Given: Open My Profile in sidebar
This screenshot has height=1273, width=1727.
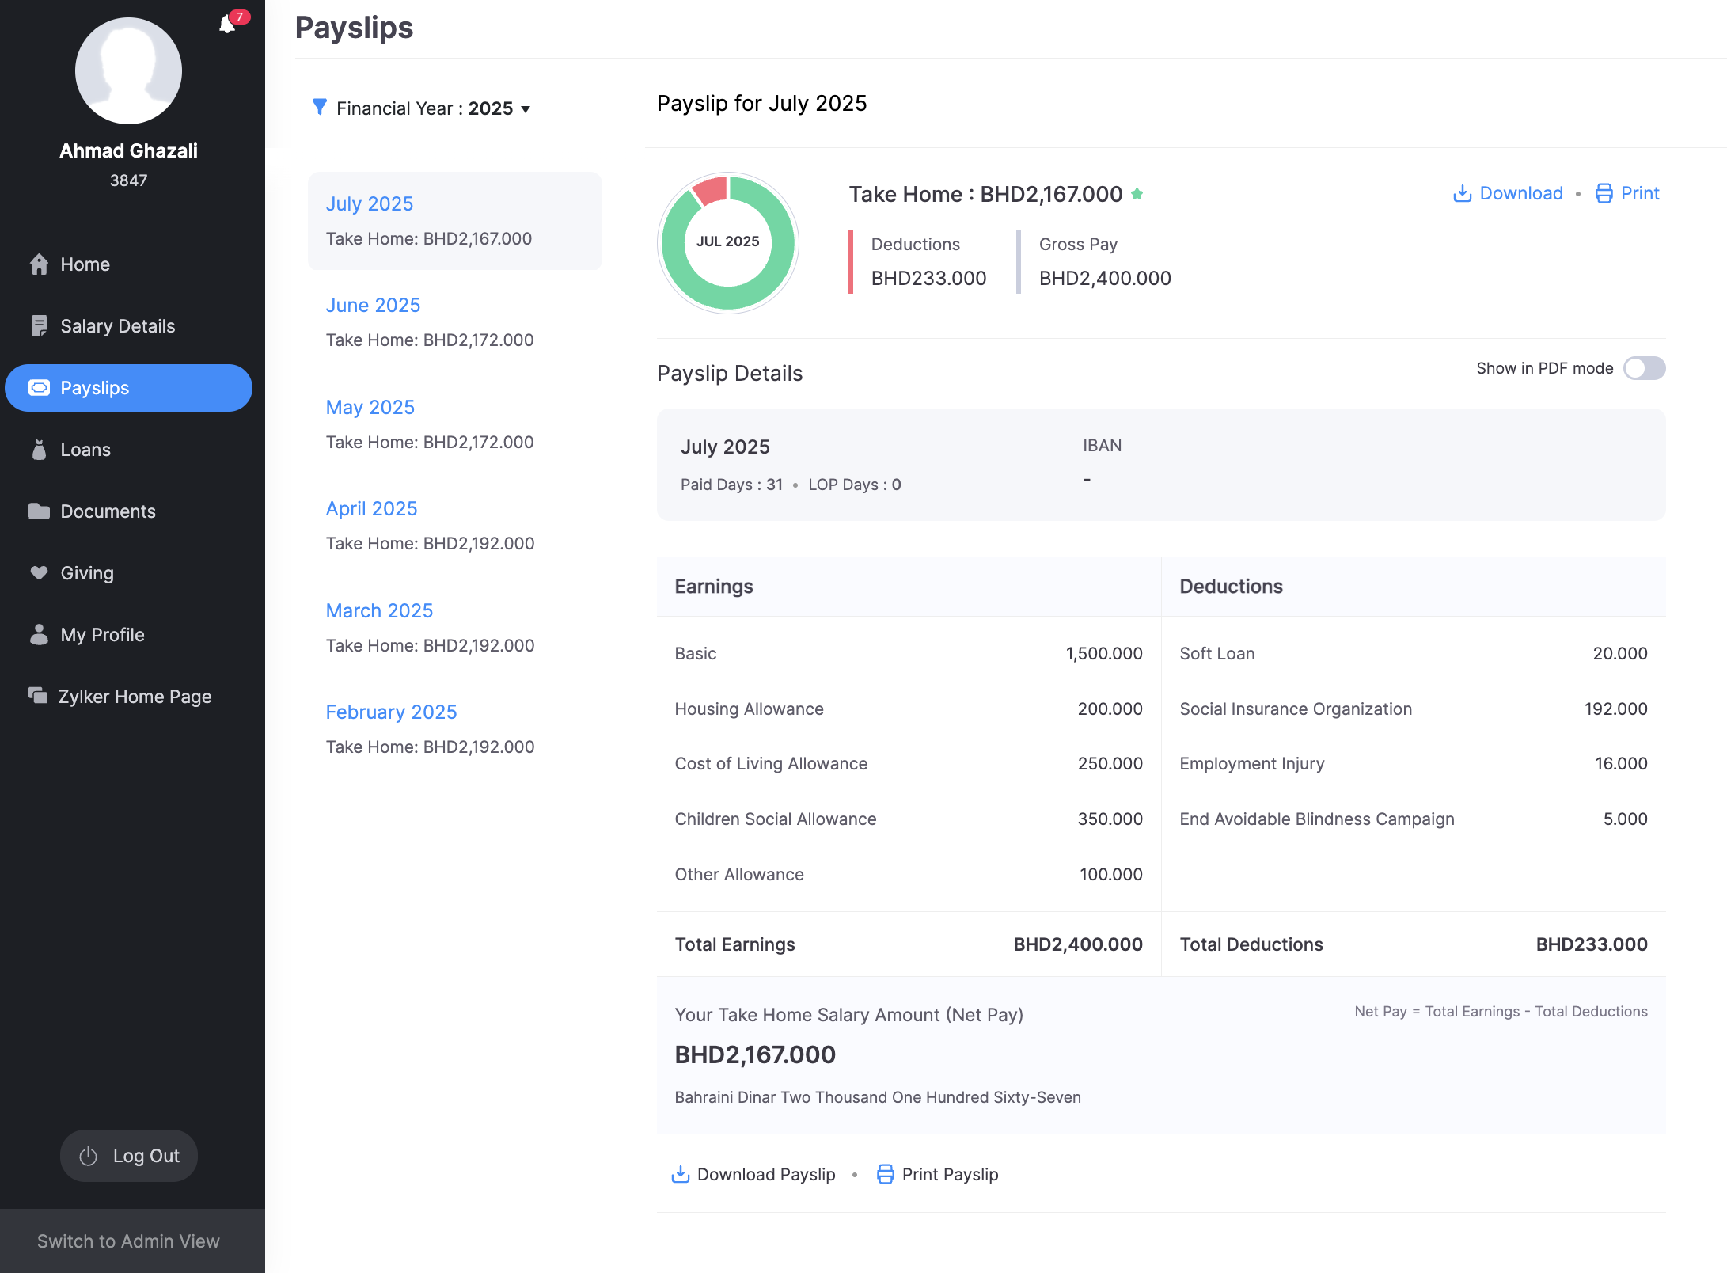Looking at the screenshot, I should click(x=102, y=635).
